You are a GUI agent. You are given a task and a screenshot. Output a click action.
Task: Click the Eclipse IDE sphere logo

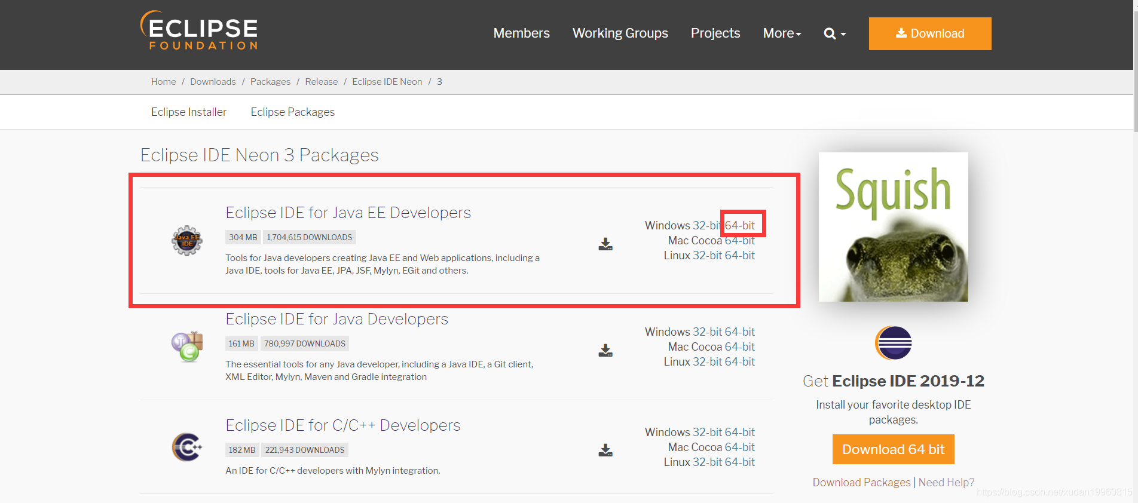894,343
